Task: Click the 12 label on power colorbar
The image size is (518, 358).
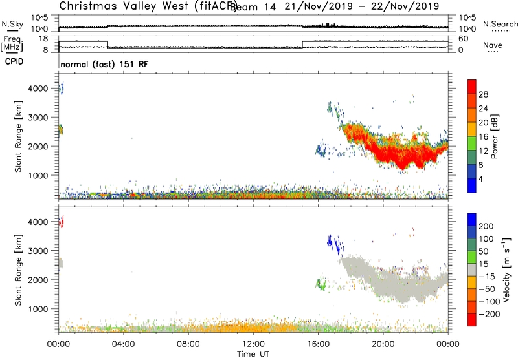Action: (483, 151)
